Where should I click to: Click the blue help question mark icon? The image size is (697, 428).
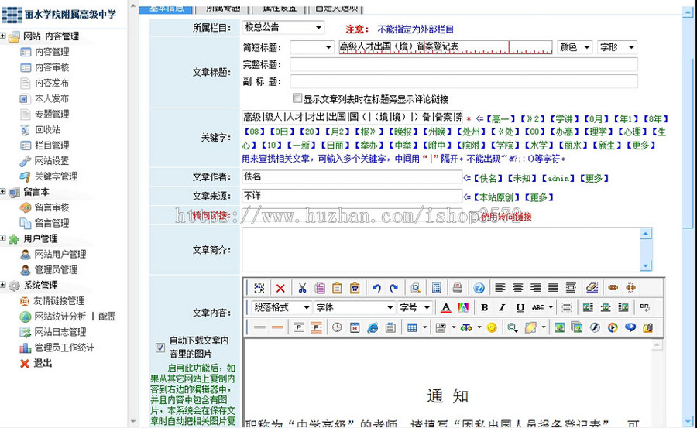point(479,288)
